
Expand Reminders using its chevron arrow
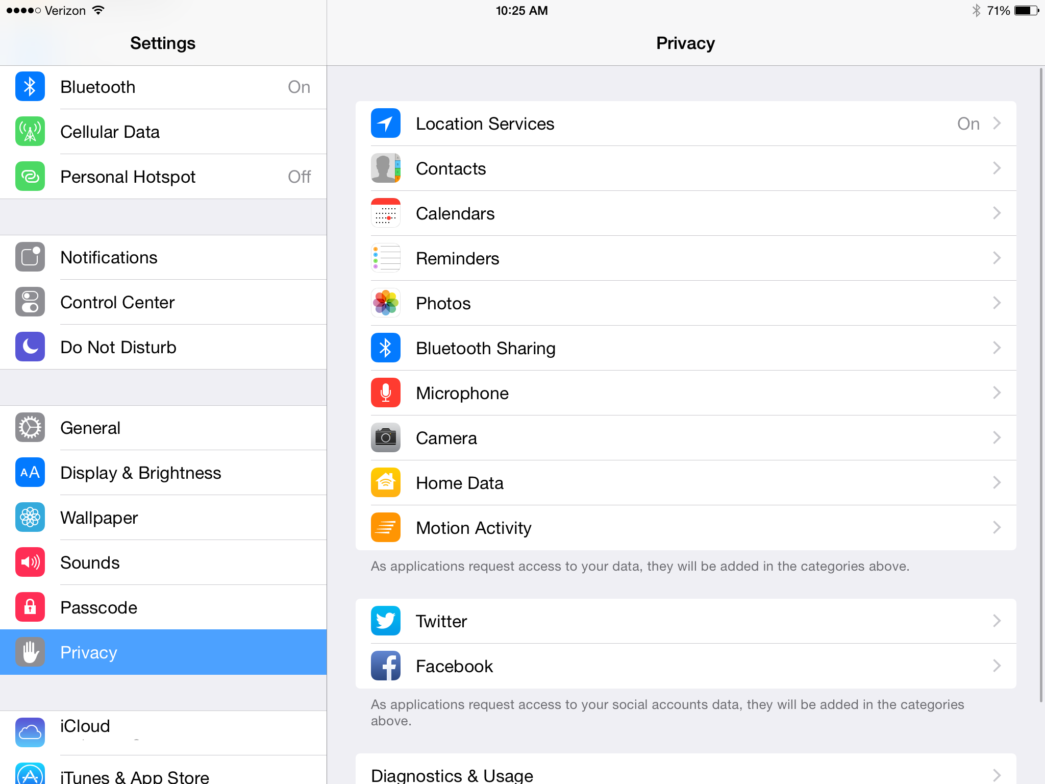997,258
